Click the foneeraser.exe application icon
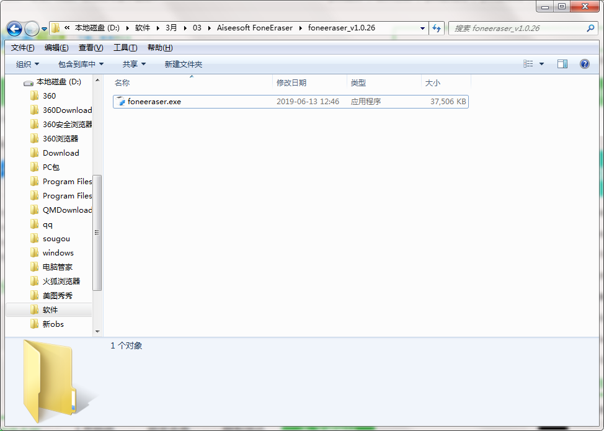 [x=120, y=101]
